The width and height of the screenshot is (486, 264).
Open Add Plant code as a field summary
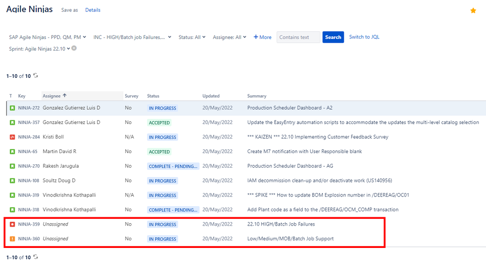tap(323, 210)
